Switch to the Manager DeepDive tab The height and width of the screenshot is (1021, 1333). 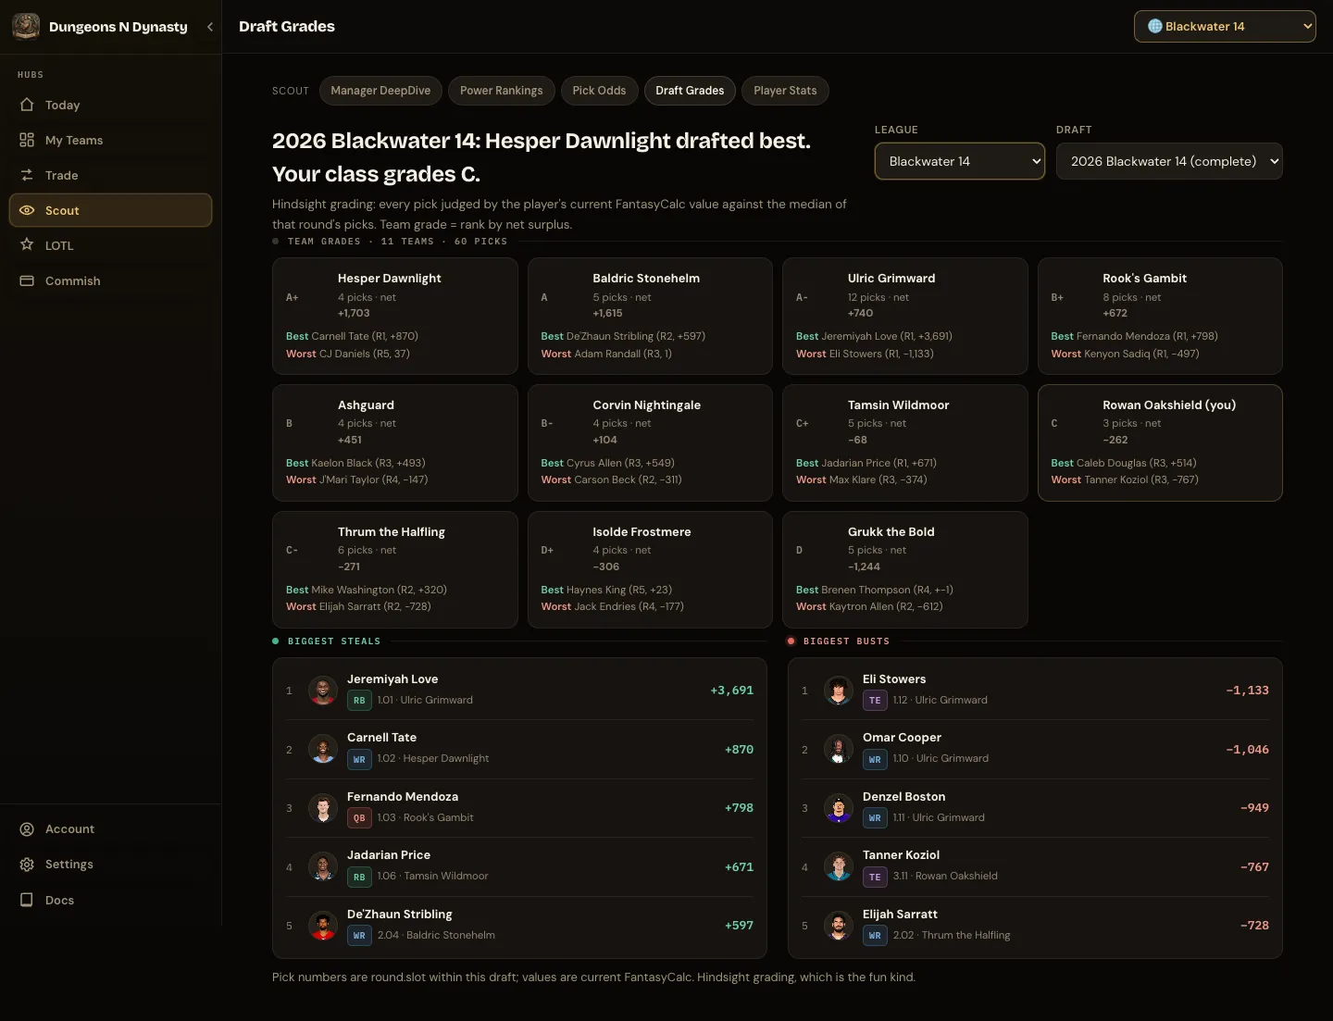pyautogui.click(x=380, y=91)
